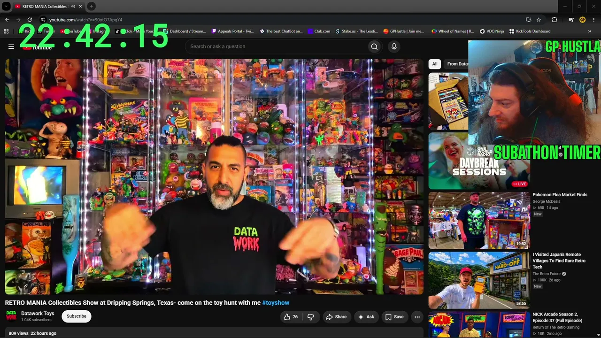Open NICK Arcade Season 2 video title

tap(557, 317)
